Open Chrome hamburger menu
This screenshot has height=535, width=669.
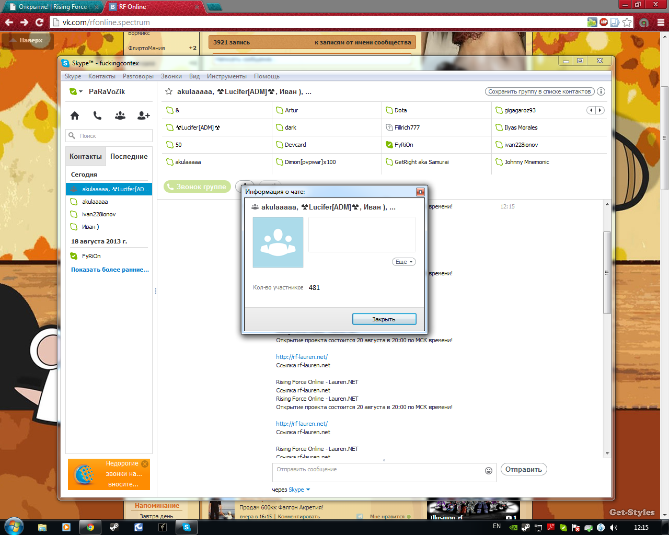pos(661,22)
